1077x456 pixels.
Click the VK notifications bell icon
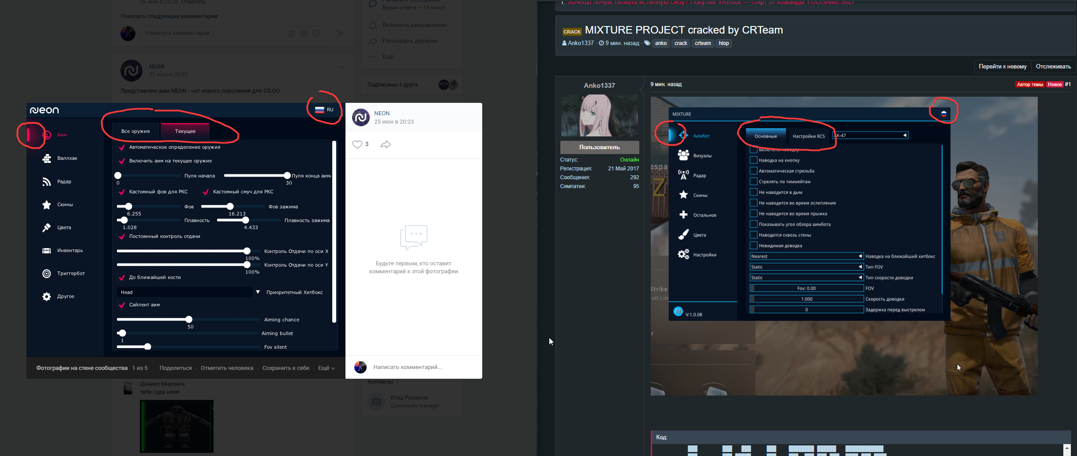[x=373, y=25]
